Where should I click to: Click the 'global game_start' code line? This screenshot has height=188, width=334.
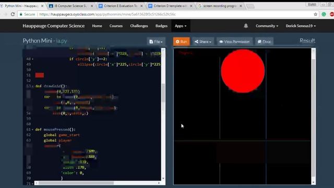(x=62, y=135)
